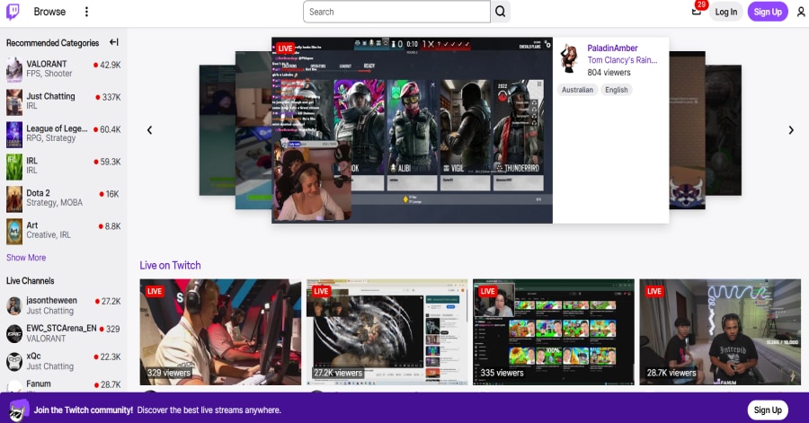Open the 329 viewers live stream thumbnail

pos(220,332)
